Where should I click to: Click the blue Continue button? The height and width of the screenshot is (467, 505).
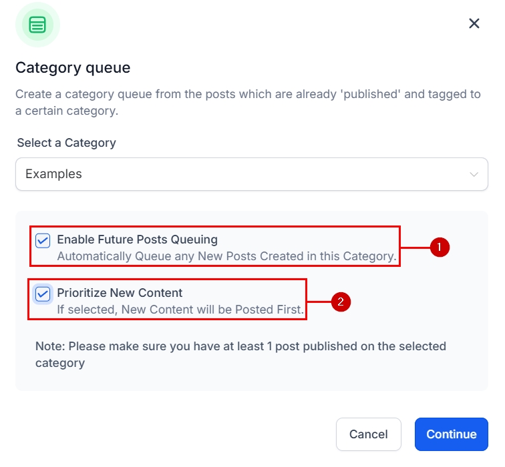point(451,434)
